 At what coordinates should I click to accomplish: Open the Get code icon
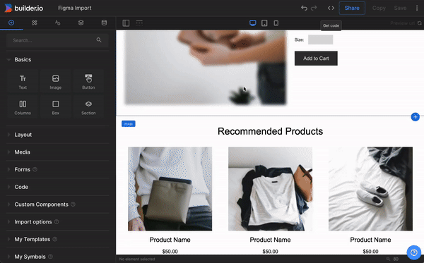[x=331, y=8]
